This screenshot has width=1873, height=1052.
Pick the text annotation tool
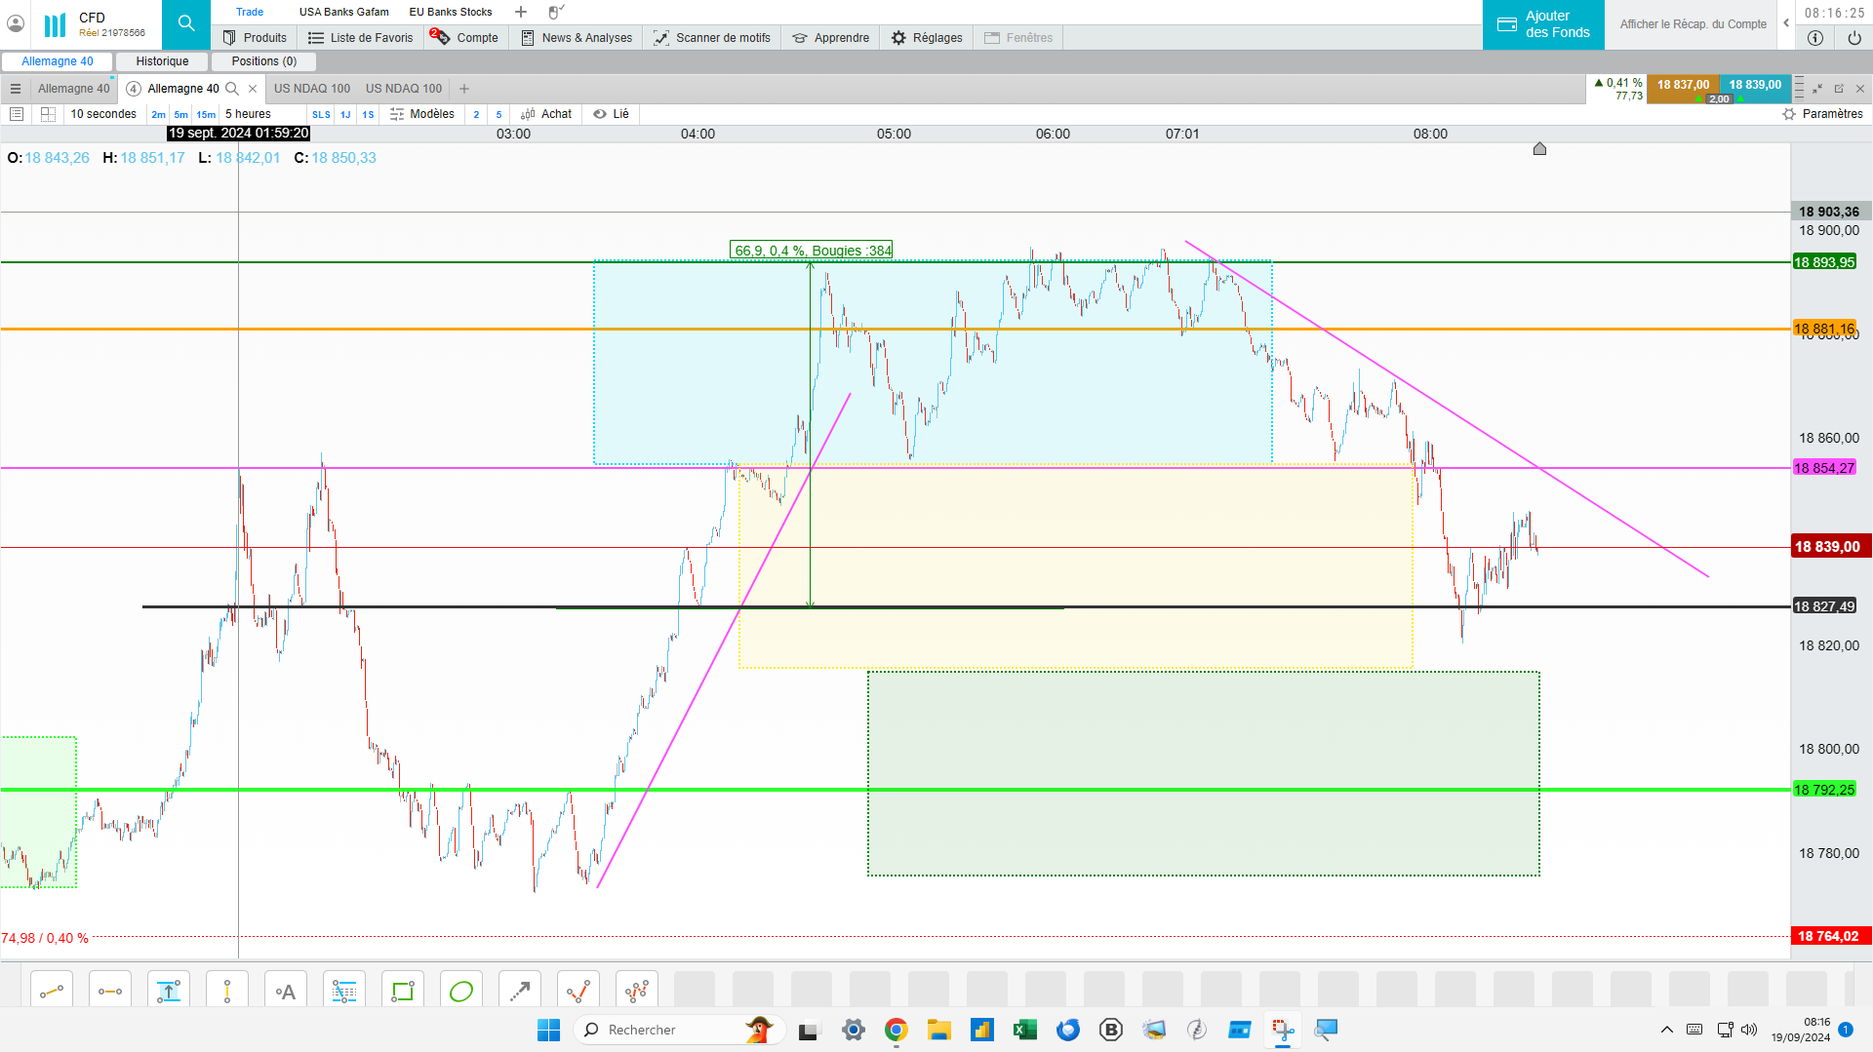[286, 992]
